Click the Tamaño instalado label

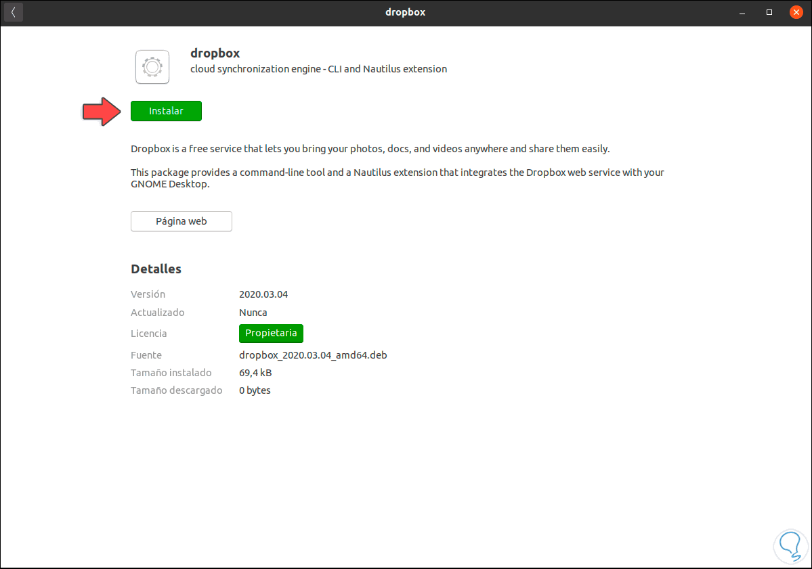(171, 373)
